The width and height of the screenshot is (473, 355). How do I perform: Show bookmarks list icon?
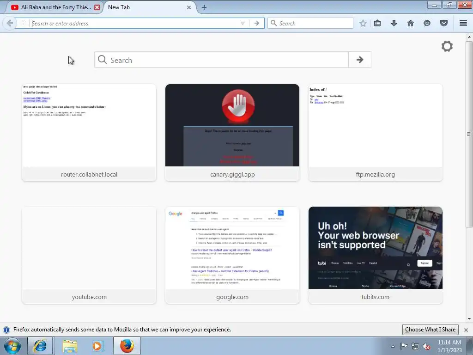377,23
